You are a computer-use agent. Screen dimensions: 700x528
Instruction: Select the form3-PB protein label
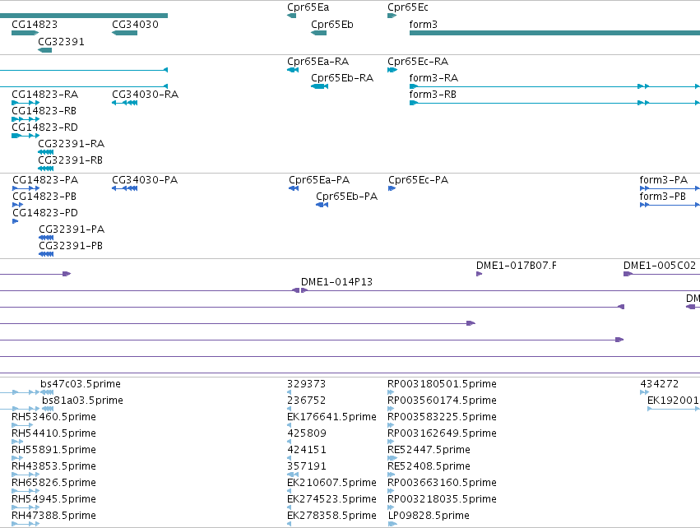click(662, 197)
